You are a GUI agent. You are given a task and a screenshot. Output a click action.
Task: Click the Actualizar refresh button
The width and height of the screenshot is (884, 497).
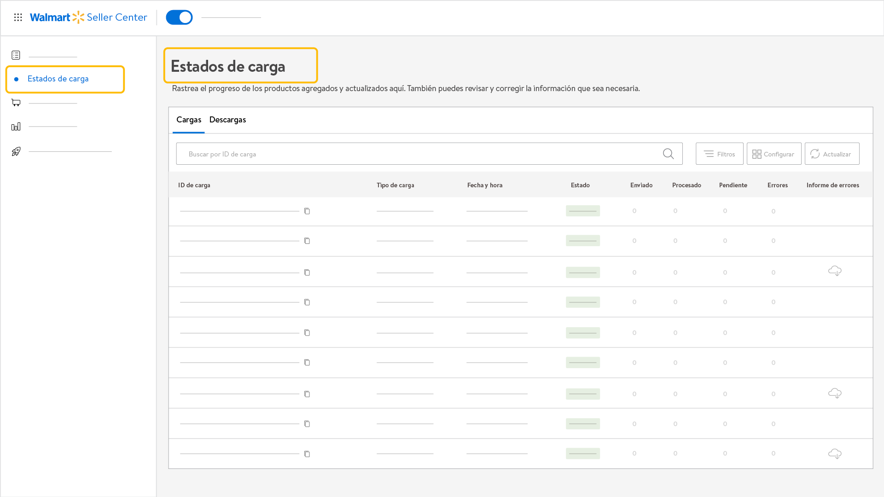pyautogui.click(x=832, y=154)
